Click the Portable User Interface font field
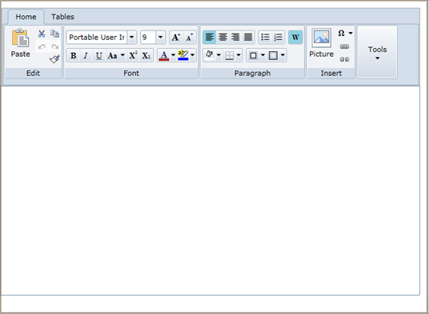The width and height of the screenshot is (429, 314). pyautogui.click(x=97, y=37)
